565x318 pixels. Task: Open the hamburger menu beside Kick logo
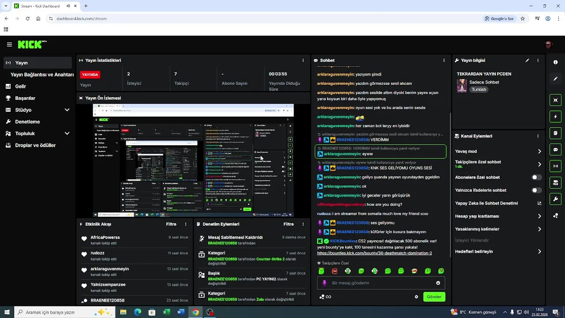[9, 45]
